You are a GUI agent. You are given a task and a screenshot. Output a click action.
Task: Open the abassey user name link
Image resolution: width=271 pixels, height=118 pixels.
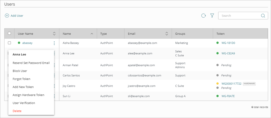pyautogui.click(x=27, y=43)
